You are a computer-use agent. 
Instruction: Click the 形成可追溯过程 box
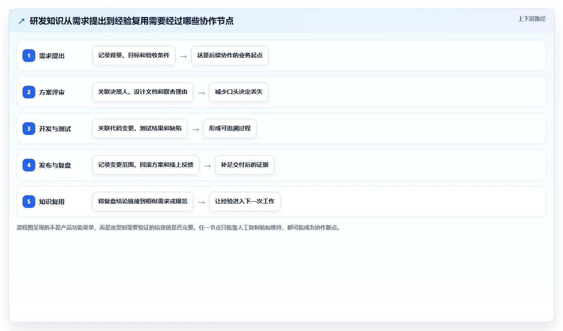point(230,129)
